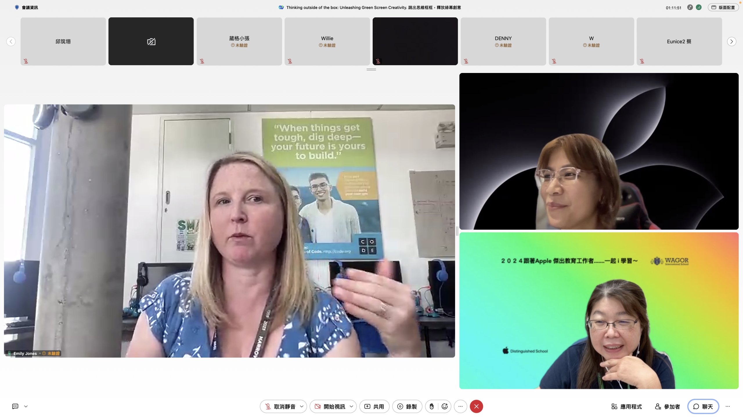Image resolution: width=743 pixels, height=417 pixels.
Task: Click far-right ellipsis beside chat
Action: (x=728, y=406)
